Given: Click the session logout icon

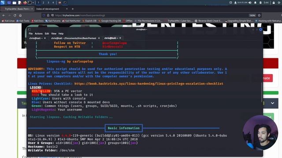Looking at the screenshot, I should pyautogui.click(x=279, y=3).
